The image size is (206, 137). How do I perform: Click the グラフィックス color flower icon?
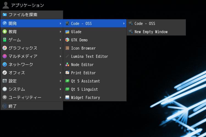[5, 48]
